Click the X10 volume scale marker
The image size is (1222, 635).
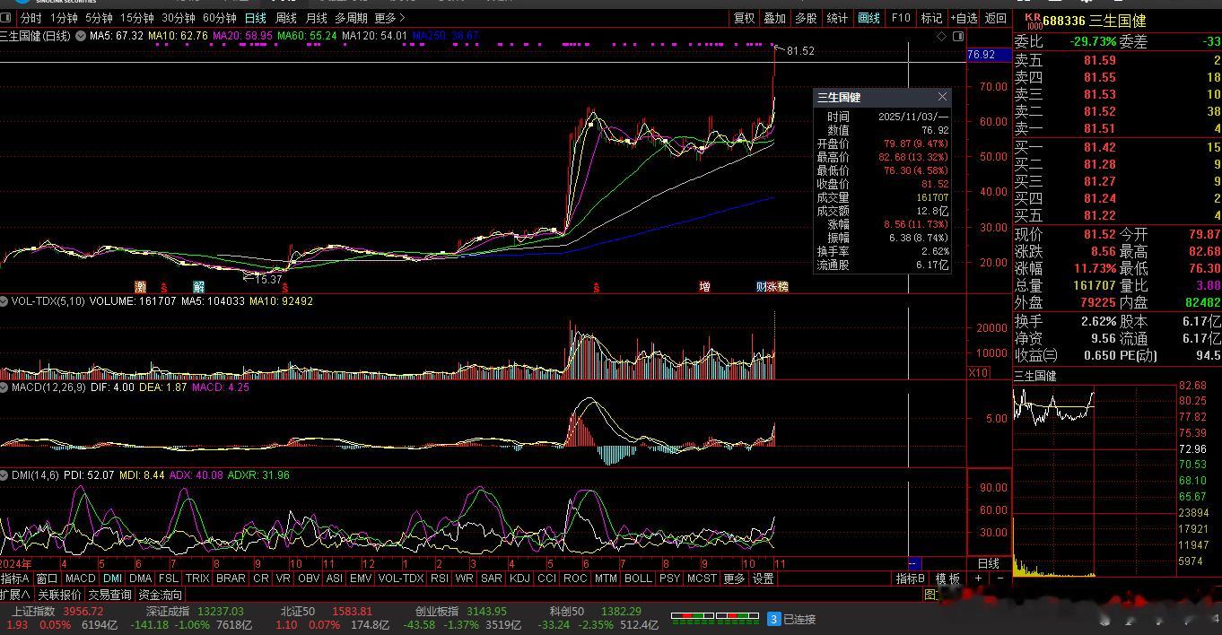tap(978, 372)
